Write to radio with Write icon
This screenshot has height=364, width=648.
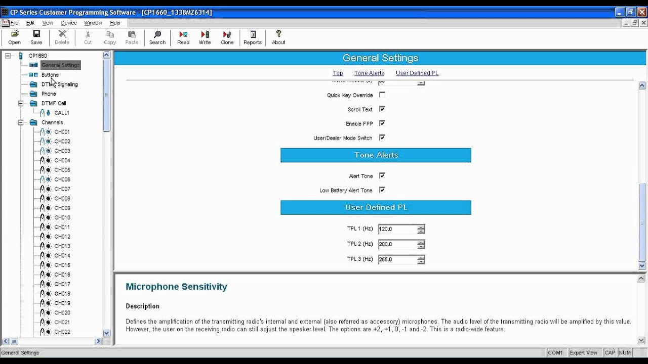tap(205, 34)
